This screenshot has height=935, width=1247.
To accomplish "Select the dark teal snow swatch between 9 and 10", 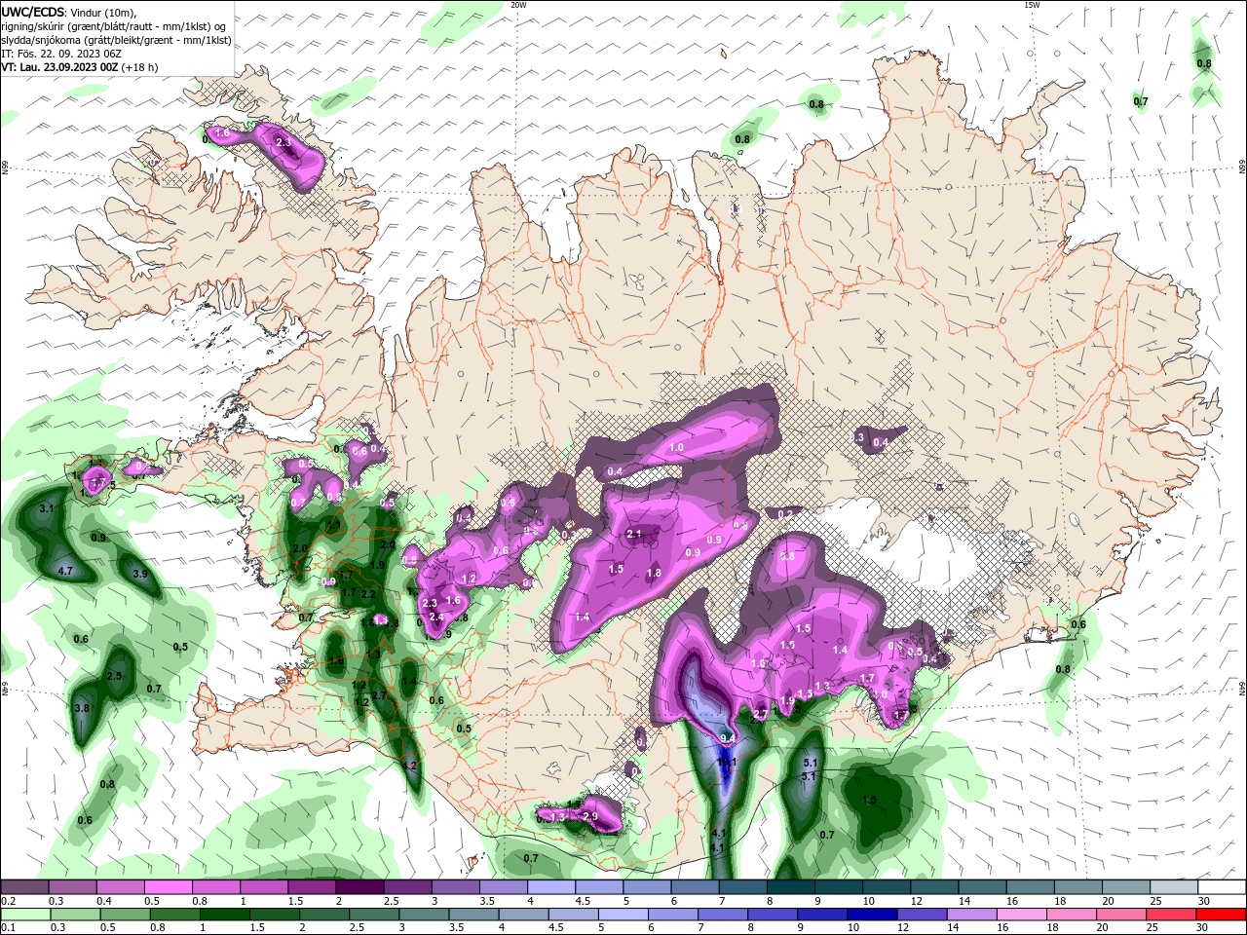I will (839, 887).
